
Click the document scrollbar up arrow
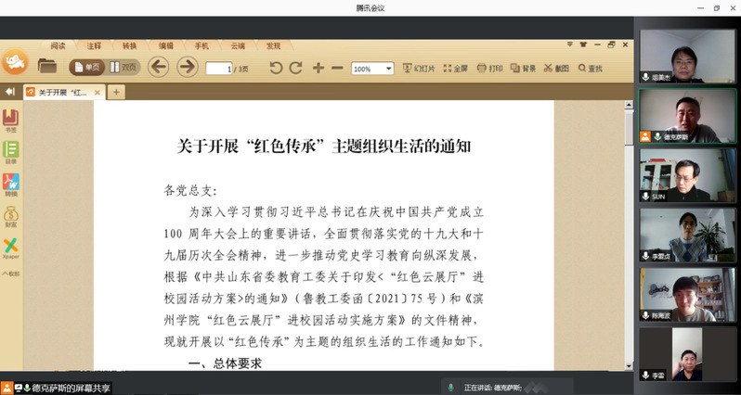(x=629, y=105)
